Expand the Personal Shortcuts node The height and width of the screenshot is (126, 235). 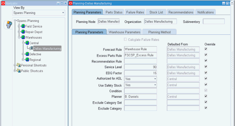coord(15,65)
